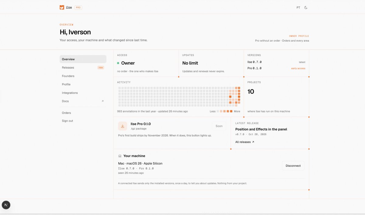Click the Disconnect button
The width and height of the screenshot is (365, 215).
pos(293,166)
